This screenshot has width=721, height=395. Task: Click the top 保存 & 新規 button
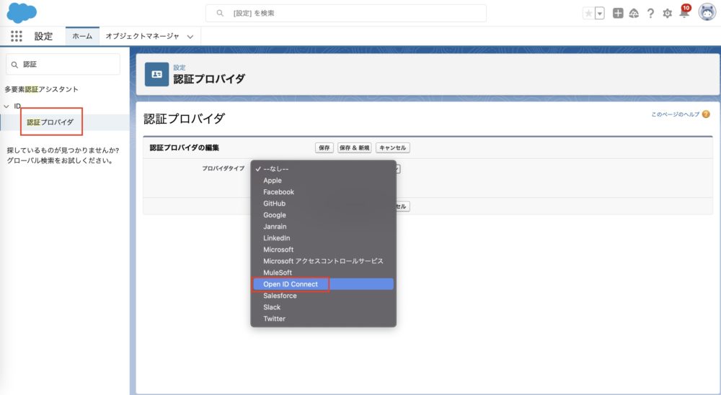tap(354, 147)
